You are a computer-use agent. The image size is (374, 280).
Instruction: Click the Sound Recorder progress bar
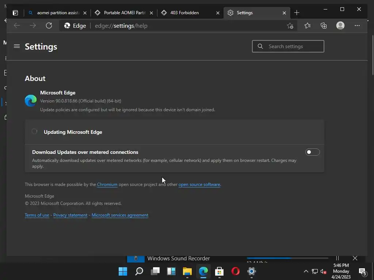[287, 258]
